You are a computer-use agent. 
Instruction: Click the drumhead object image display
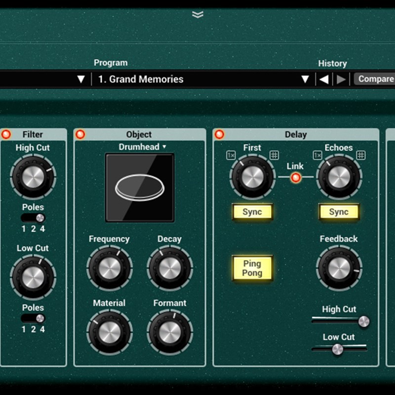pyautogui.click(x=140, y=188)
